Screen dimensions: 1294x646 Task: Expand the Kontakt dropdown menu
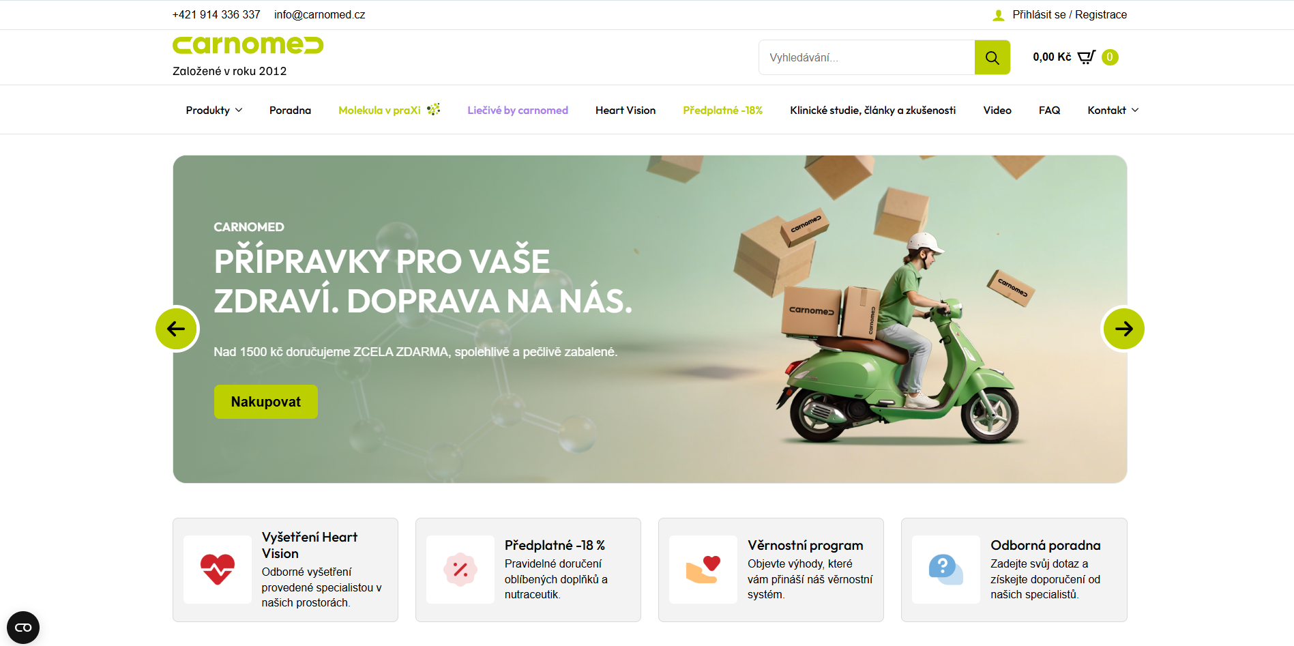point(1113,111)
